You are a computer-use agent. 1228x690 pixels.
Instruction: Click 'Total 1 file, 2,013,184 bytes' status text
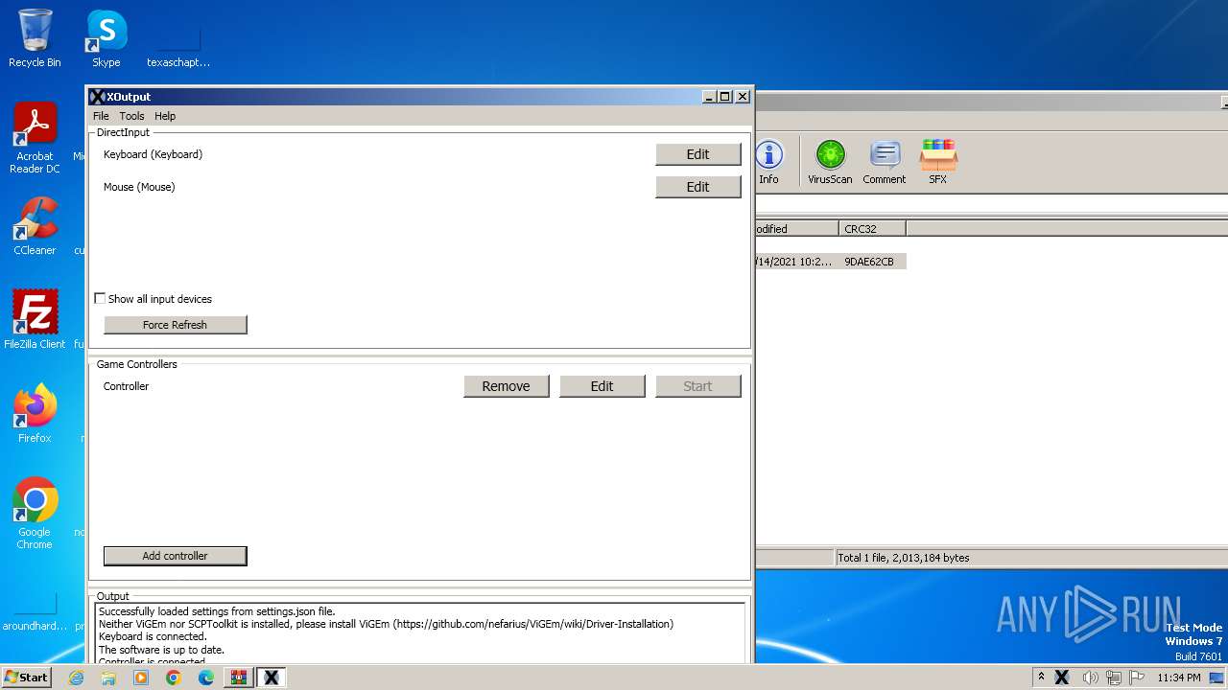(x=904, y=558)
